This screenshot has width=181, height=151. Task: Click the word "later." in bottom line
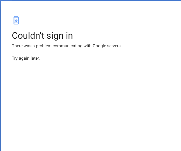click(x=35, y=58)
